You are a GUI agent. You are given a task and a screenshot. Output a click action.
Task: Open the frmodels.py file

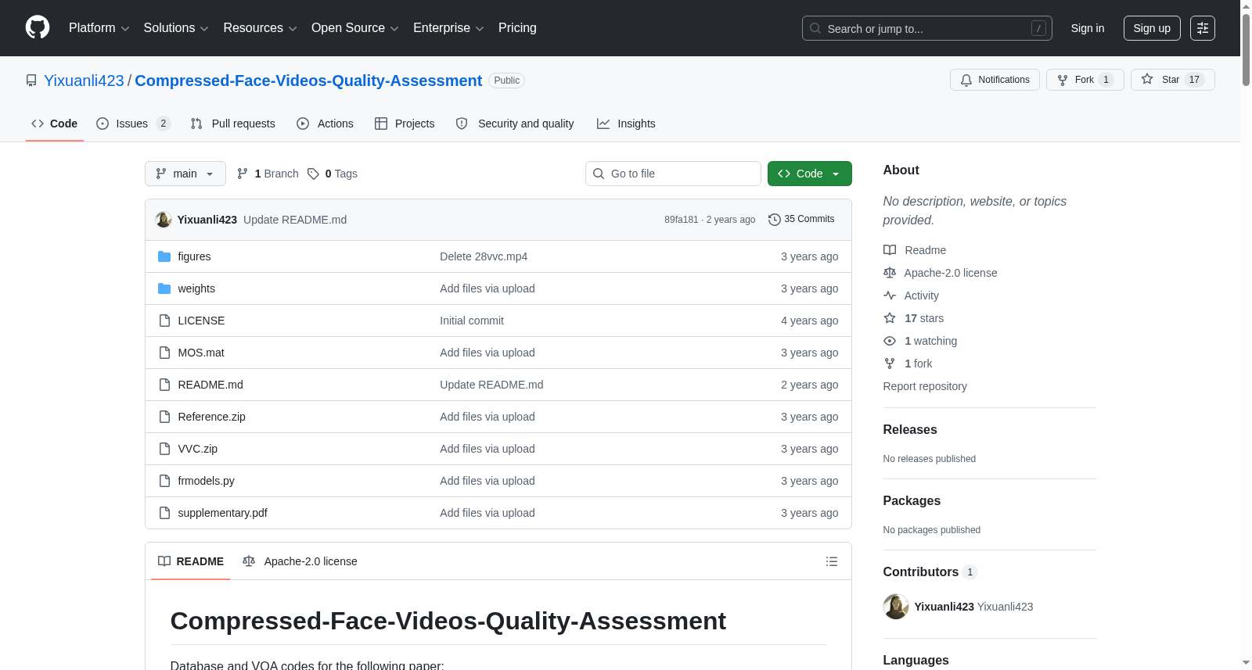(207, 481)
